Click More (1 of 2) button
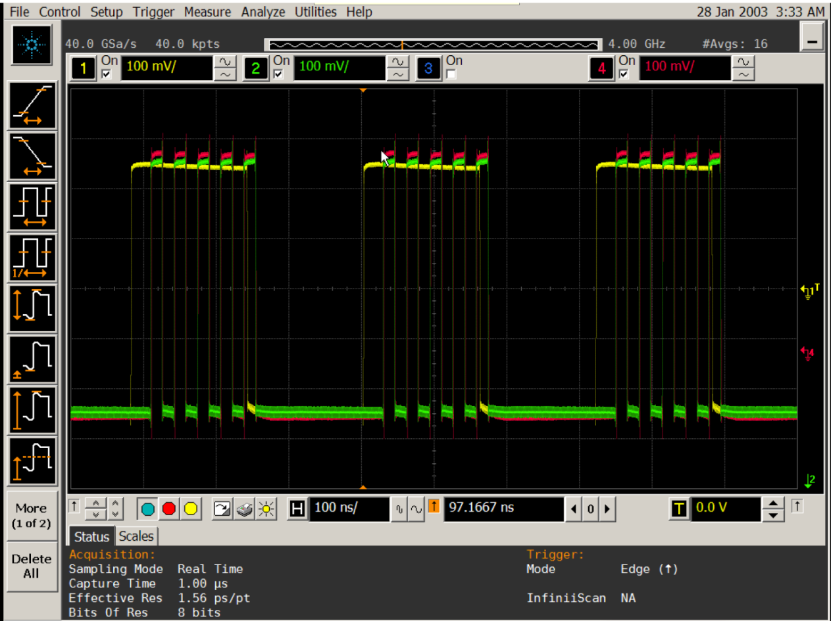Image resolution: width=831 pixels, height=621 pixels. pyautogui.click(x=32, y=515)
